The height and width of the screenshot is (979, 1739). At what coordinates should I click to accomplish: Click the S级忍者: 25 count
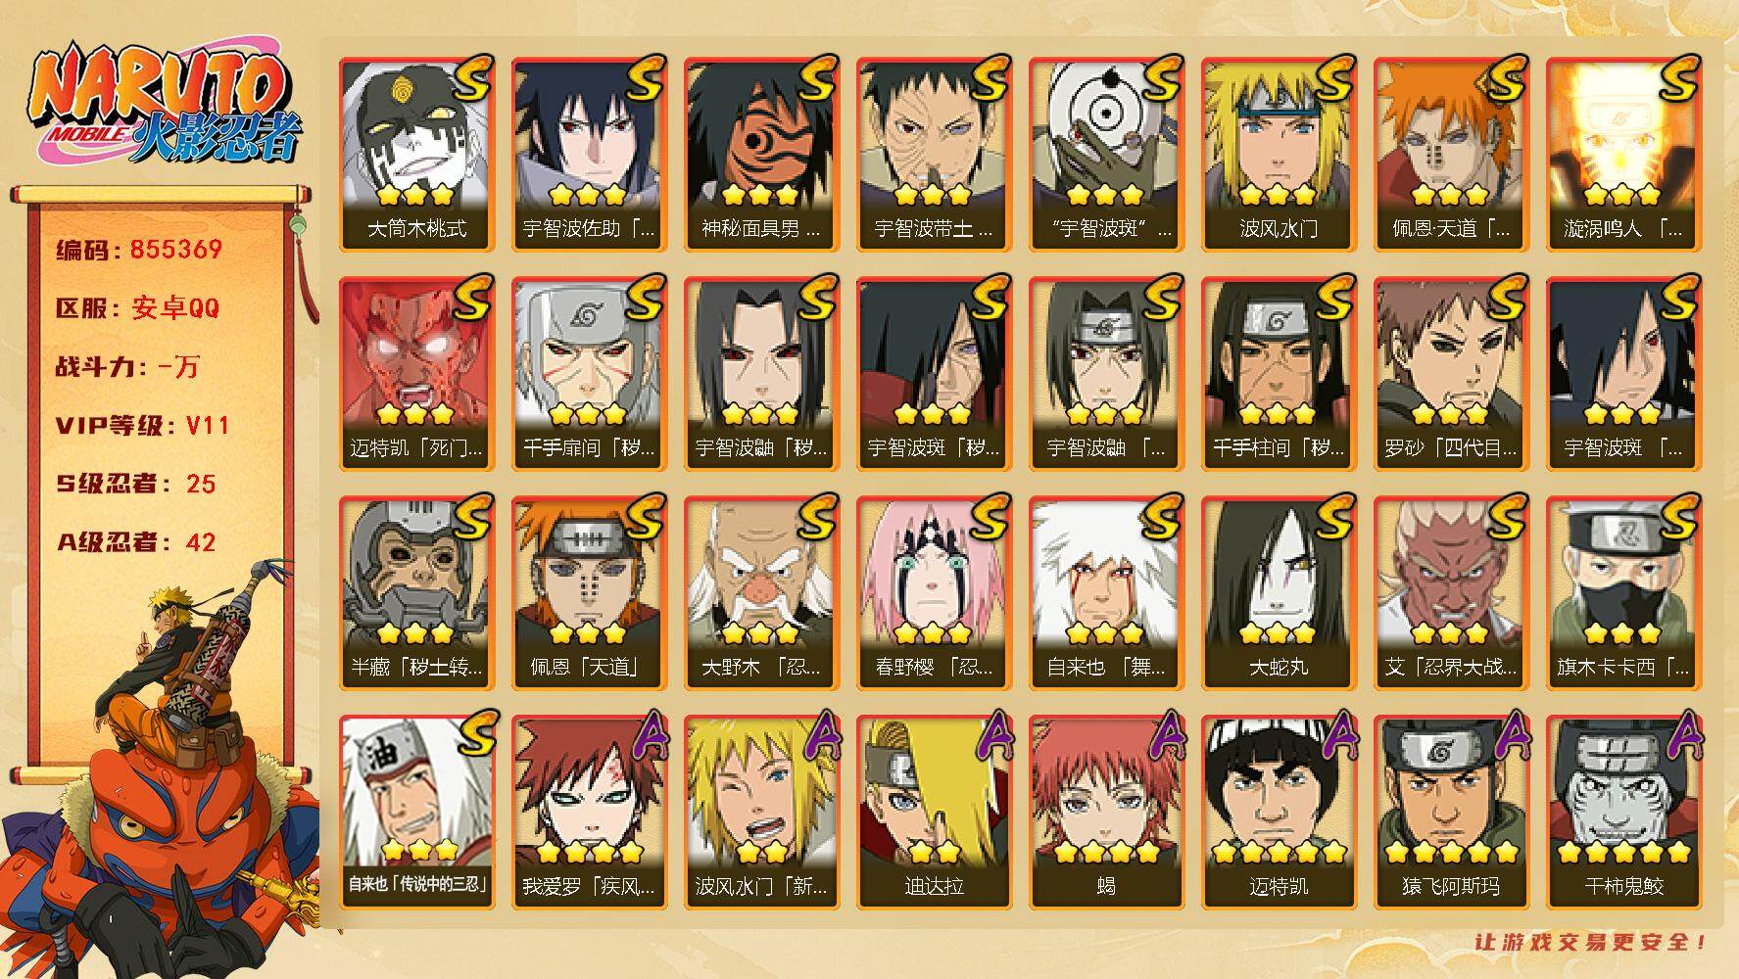pyautogui.click(x=135, y=484)
